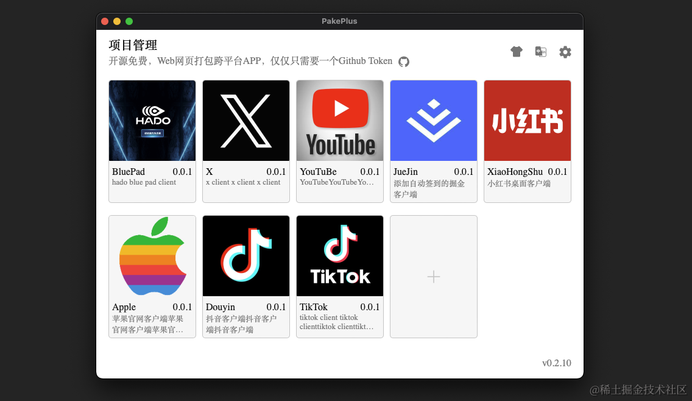This screenshot has width=692, height=401.
Task: Click the 小红书桌面客户端 description
Action: (519, 183)
